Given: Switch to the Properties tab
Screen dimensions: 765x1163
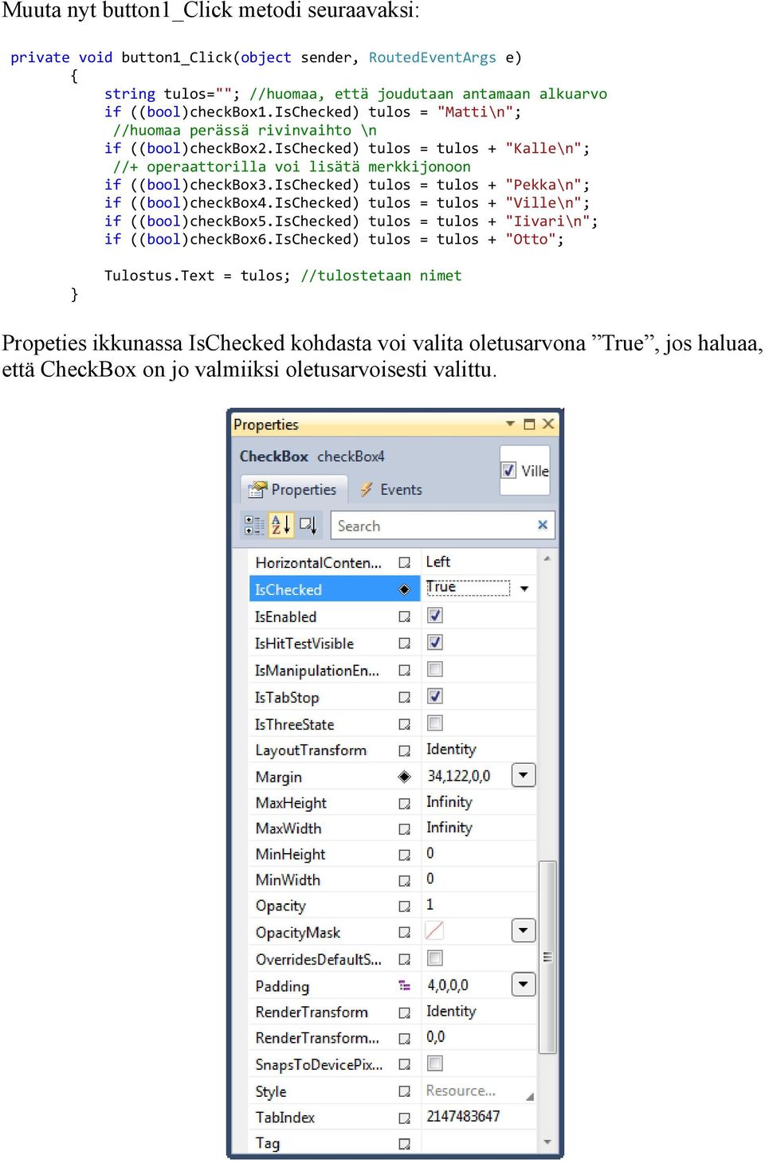Looking at the screenshot, I should point(292,489).
